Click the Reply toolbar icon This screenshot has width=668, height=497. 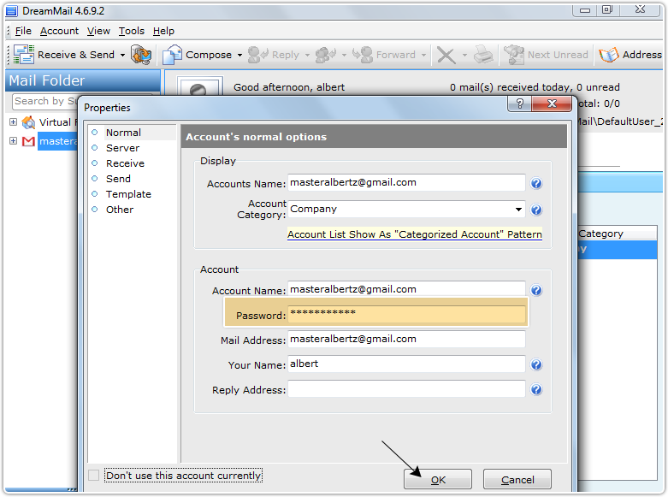[x=258, y=55]
